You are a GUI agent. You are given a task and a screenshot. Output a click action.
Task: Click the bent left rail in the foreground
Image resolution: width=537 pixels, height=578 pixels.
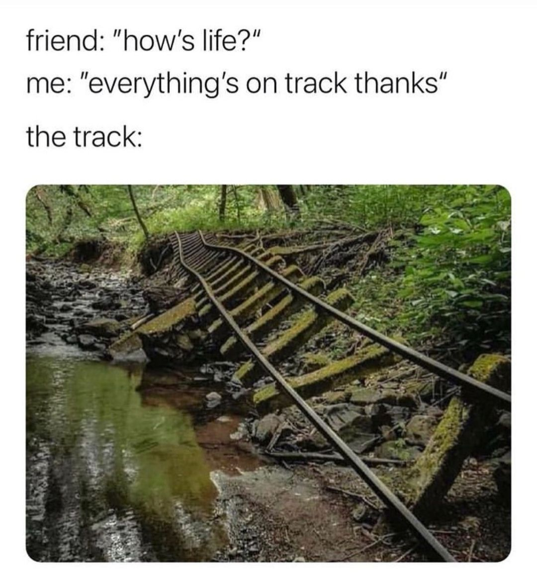(295, 387)
